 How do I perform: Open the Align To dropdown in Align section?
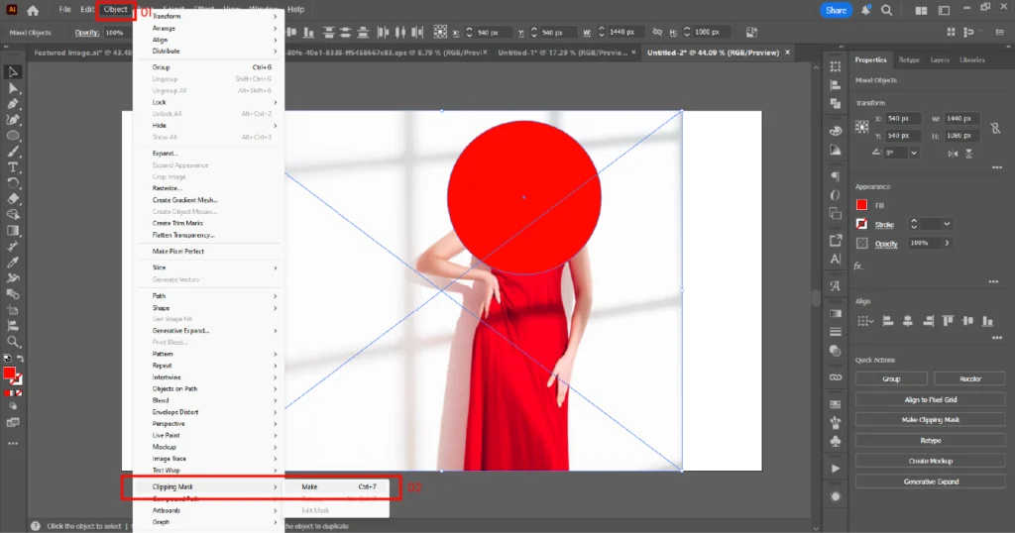pos(865,321)
